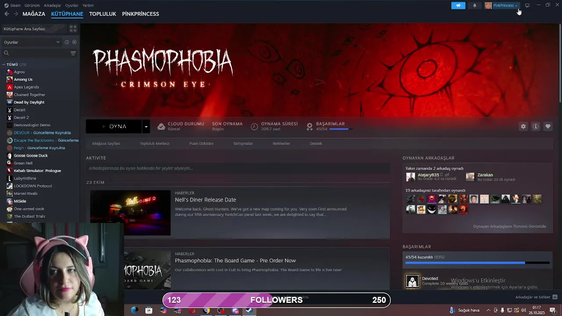Open the Opera browser taskbar icon
562x316 pixels.
(x=192, y=310)
